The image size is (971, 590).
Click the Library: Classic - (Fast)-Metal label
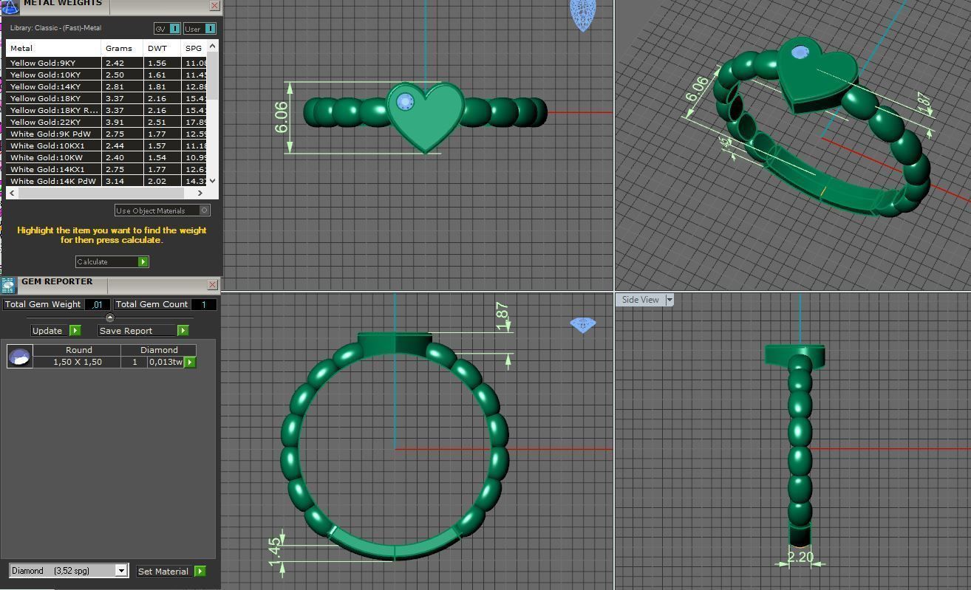pyautogui.click(x=55, y=28)
